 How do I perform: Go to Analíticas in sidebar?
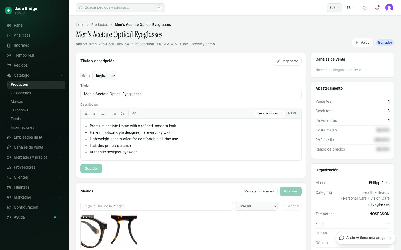coord(35,35)
